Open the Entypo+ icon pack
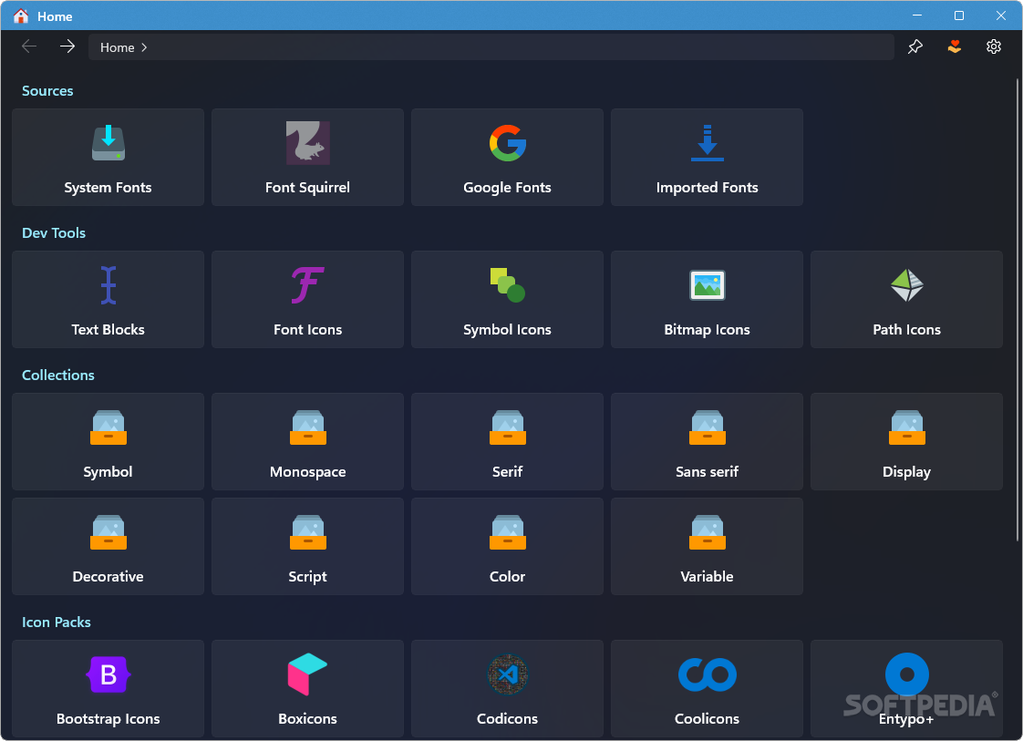The width and height of the screenshot is (1023, 741). click(x=906, y=689)
